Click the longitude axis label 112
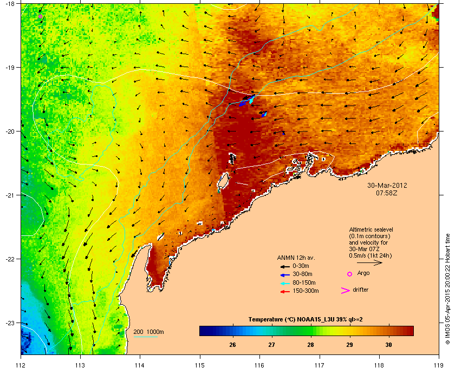The image size is (455, 368). pos(21,365)
